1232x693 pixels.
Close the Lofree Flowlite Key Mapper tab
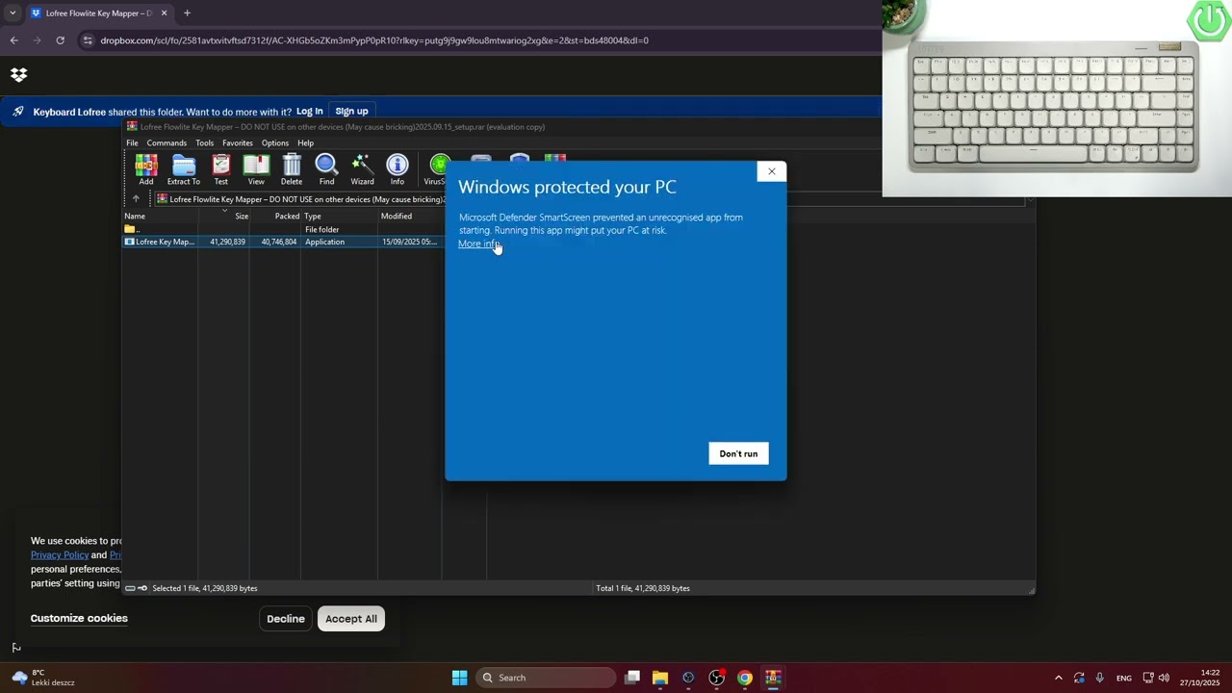[x=164, y=13]
